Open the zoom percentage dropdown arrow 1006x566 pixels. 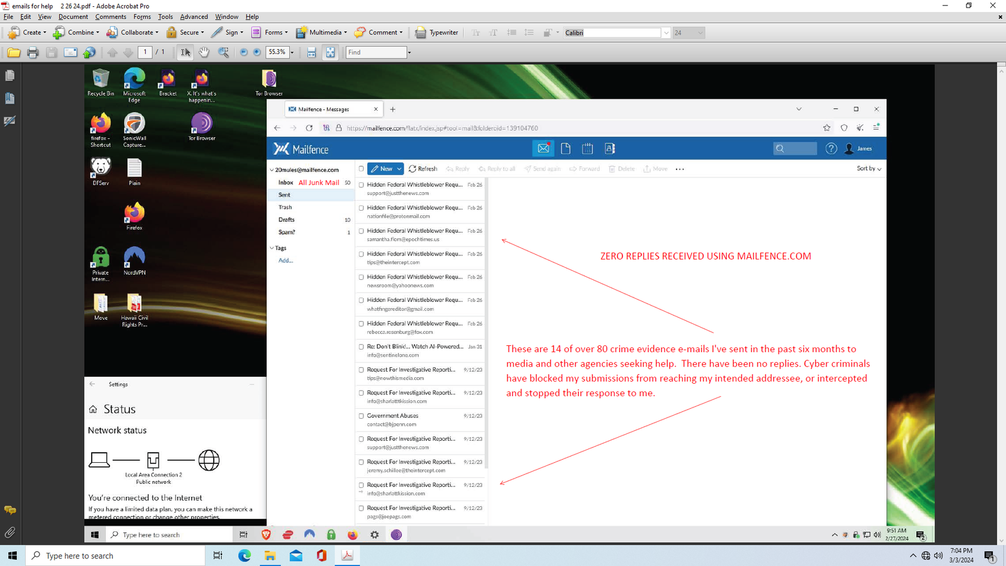pyautogui.click(x=292, y=53)
